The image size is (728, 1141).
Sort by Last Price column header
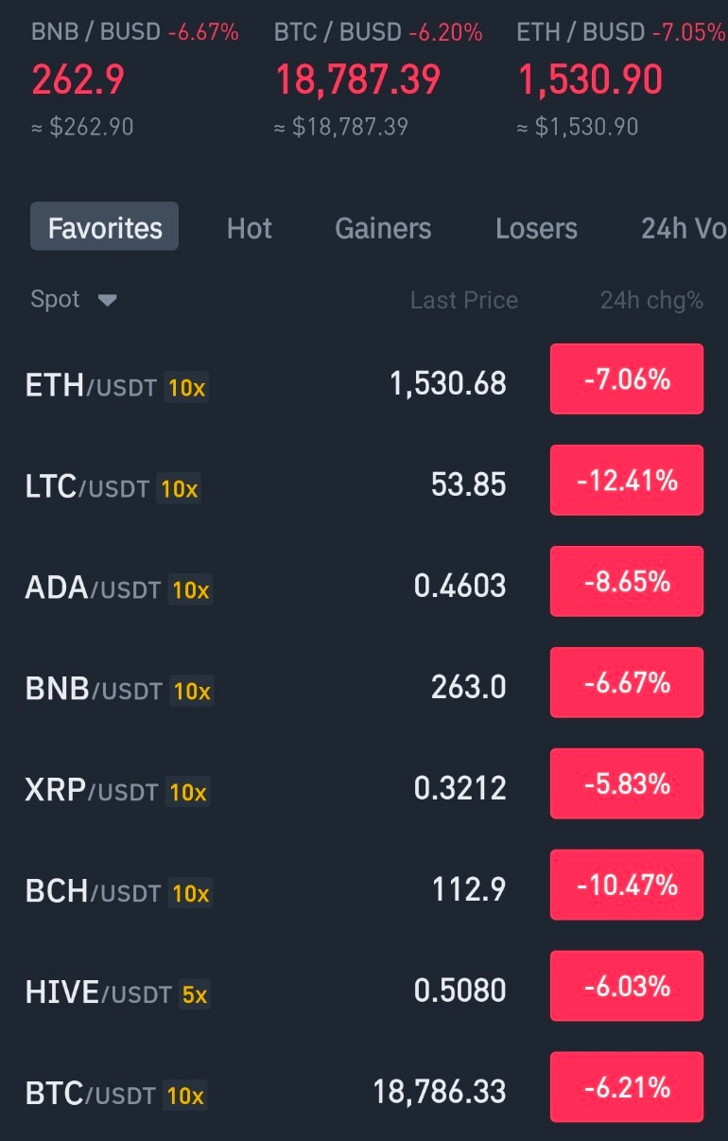click(x=464, y=301)
